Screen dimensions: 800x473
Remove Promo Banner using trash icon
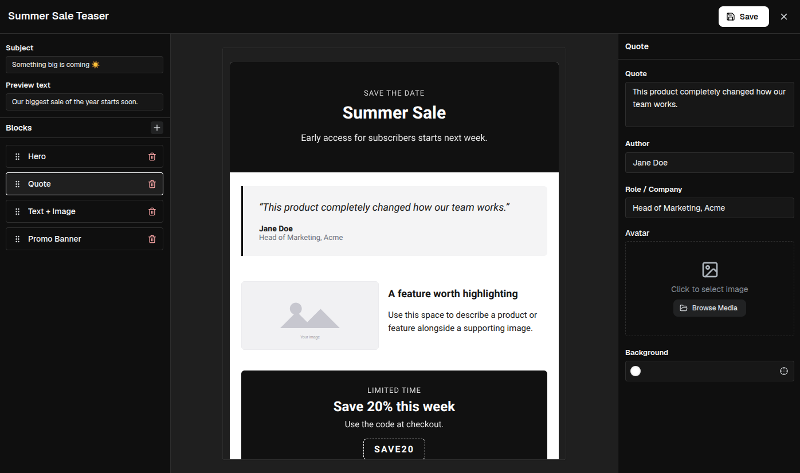(x=152, y=239)
